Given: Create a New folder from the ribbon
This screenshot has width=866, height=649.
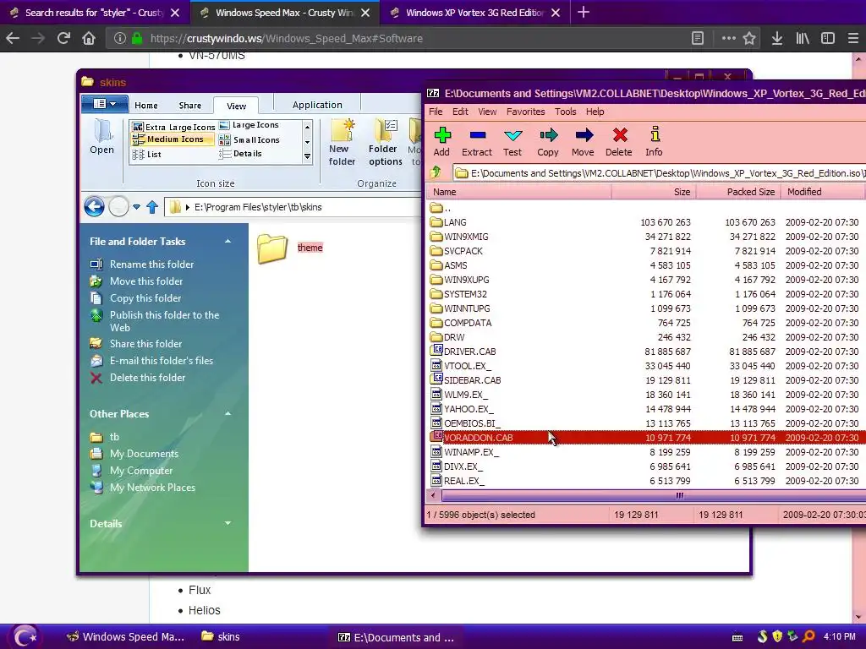Looking at the screenshot, I should click(x=342, y=142).
